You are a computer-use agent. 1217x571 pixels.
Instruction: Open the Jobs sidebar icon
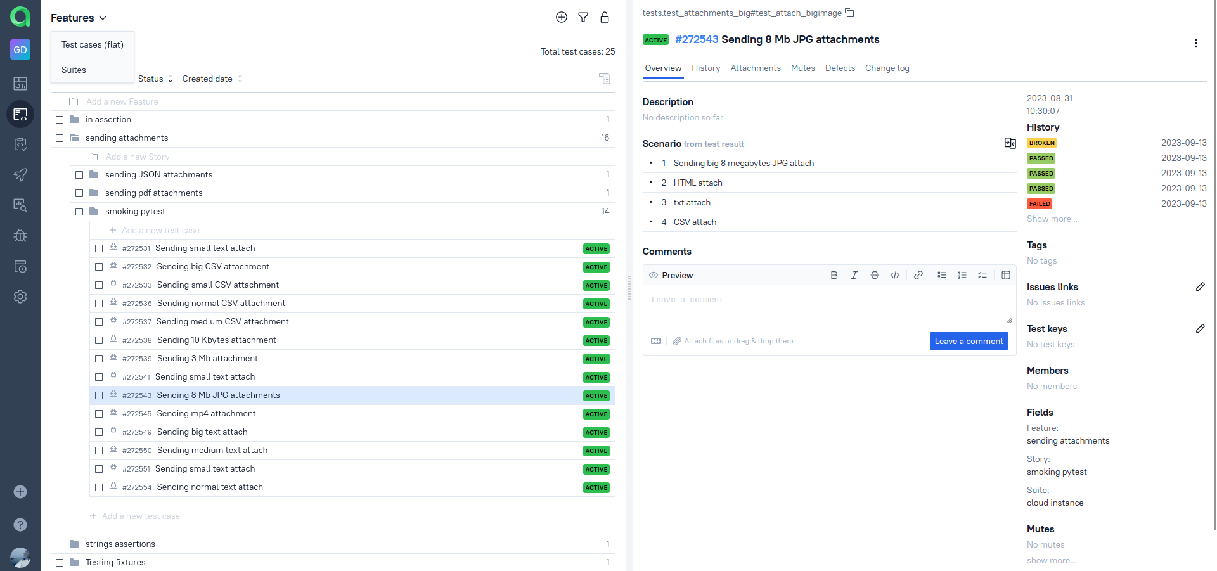coord(20,266)
